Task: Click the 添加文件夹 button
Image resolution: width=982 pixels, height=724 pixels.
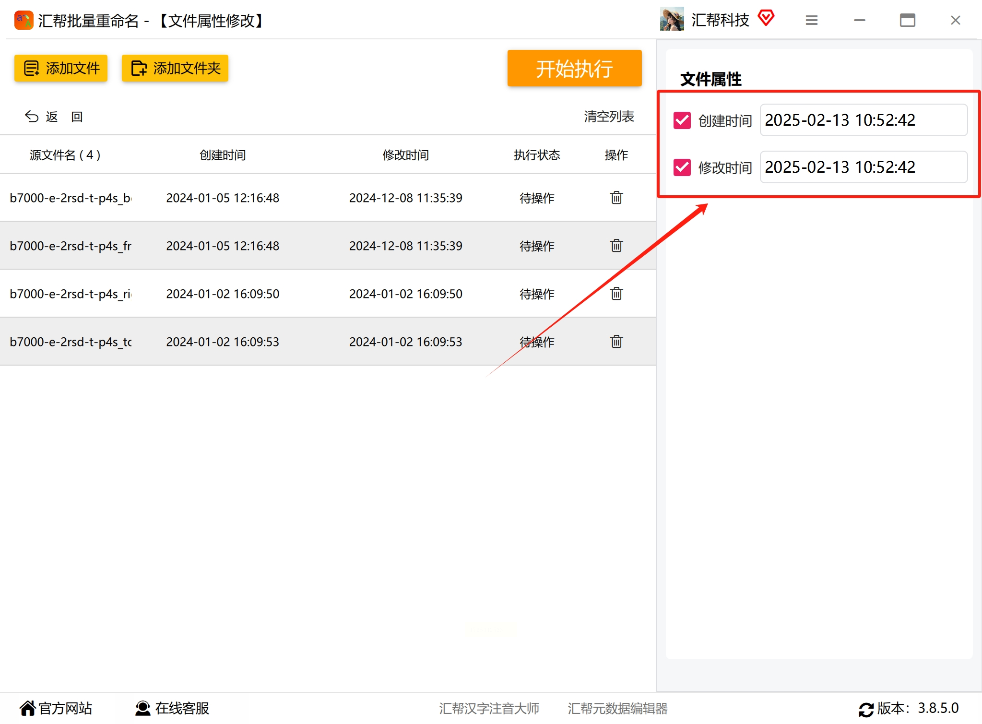Action: click(175, 68)
